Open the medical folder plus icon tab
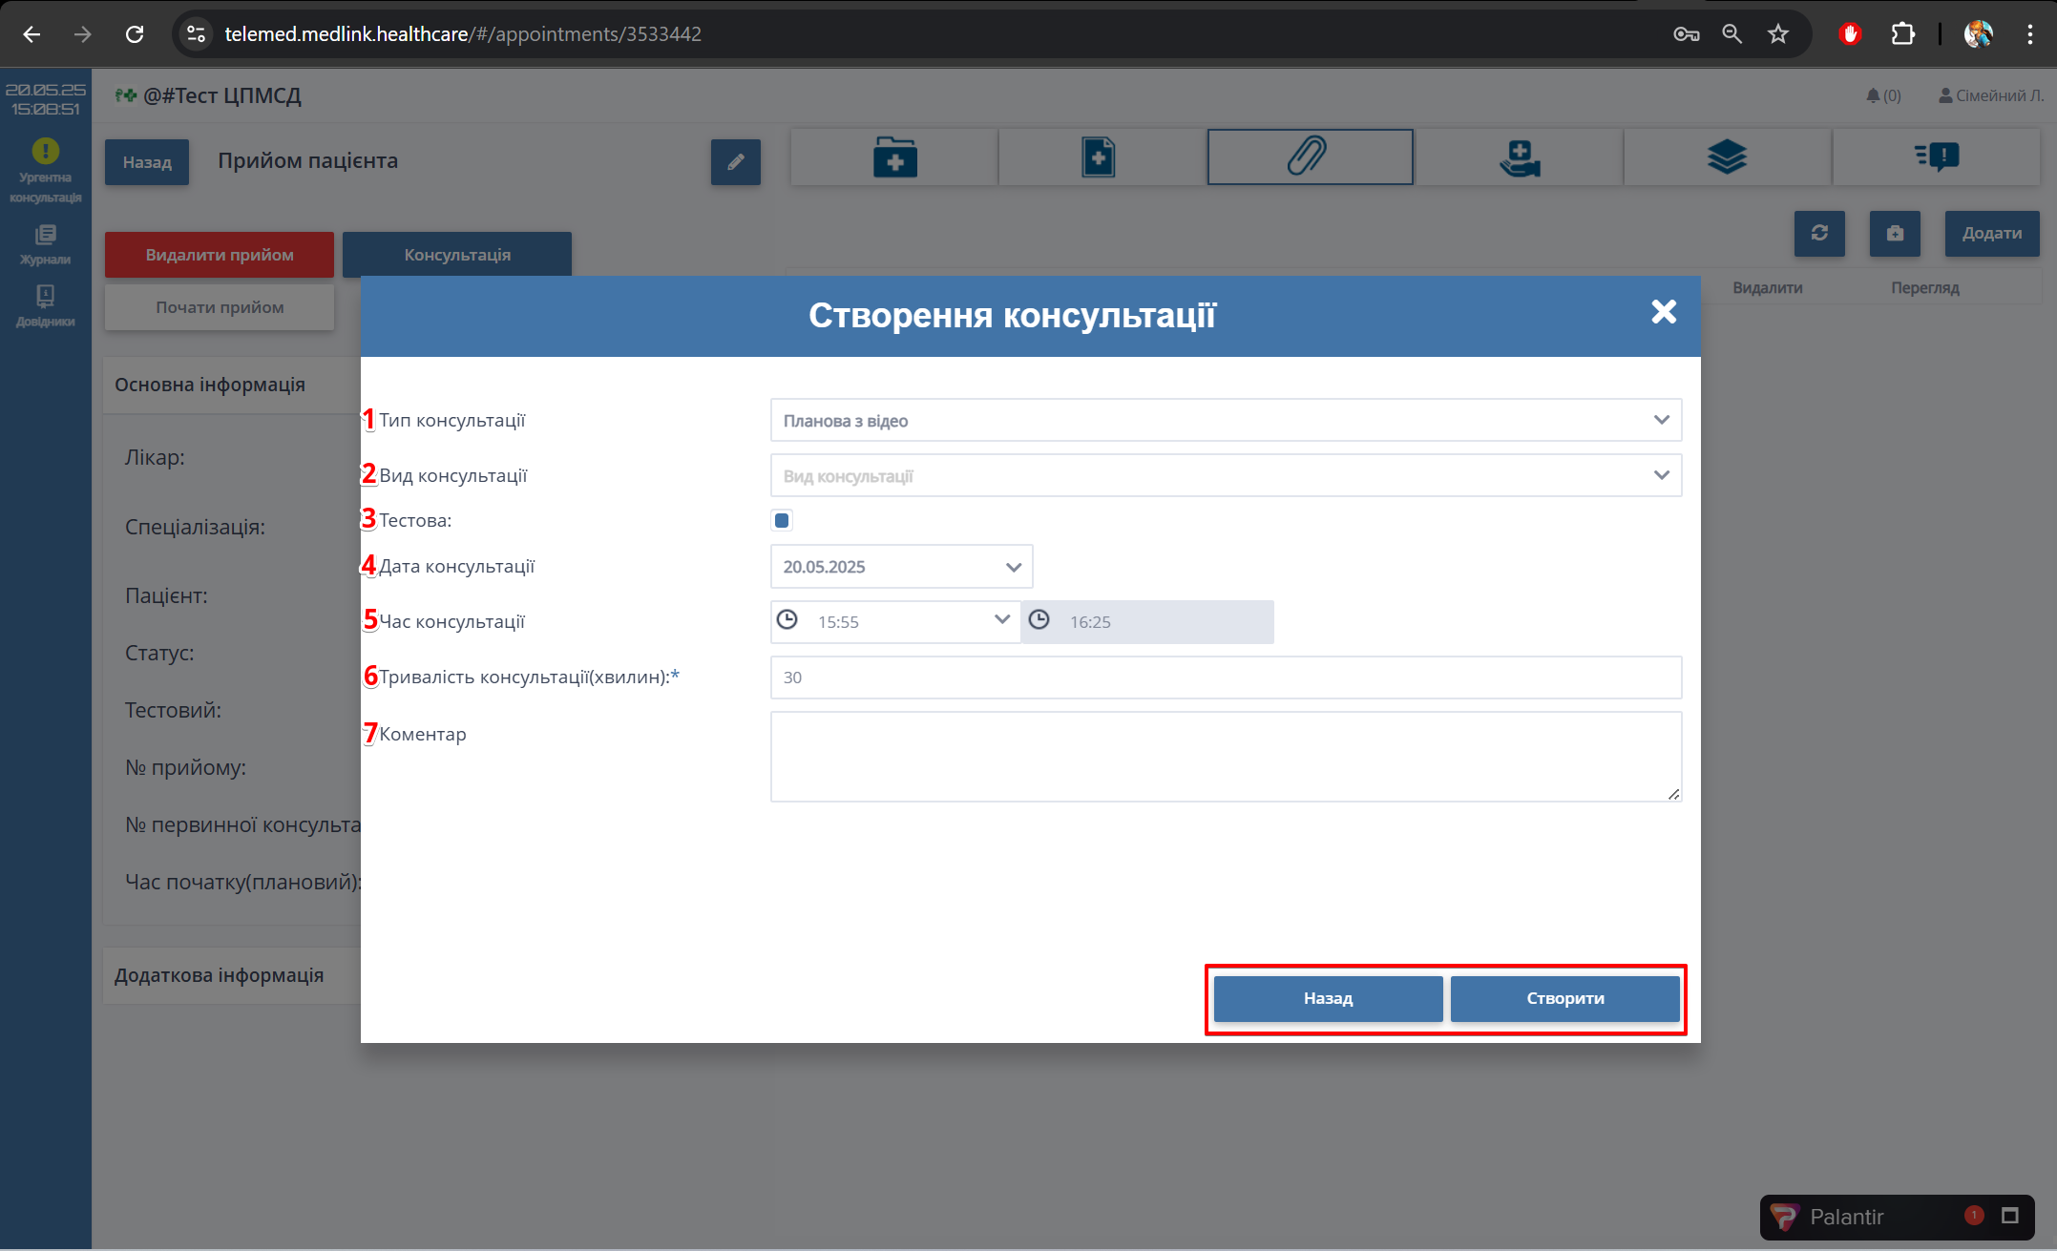Screen dimensions: 2057x1251 tap(894, 156)
